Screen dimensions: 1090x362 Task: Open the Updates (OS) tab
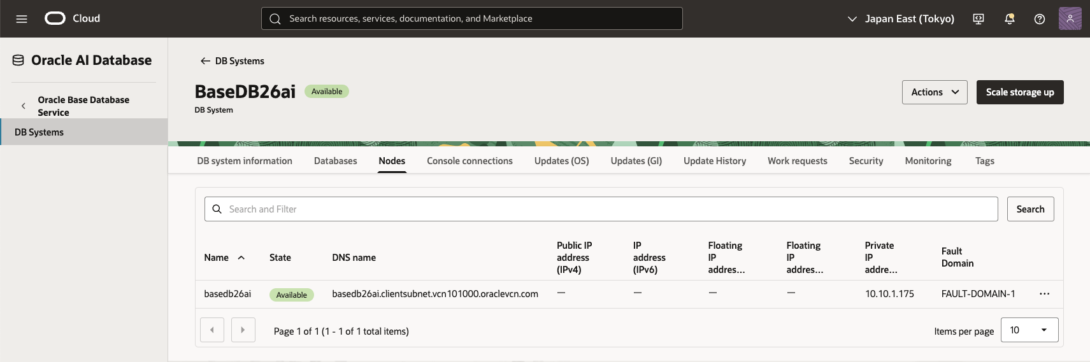click(x=561, y=161)
